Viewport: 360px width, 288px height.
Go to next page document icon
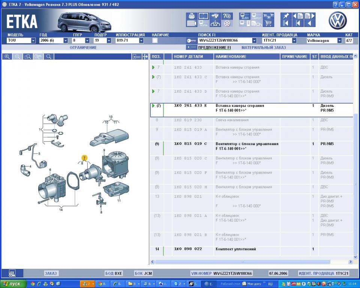(x=310, y=16)
